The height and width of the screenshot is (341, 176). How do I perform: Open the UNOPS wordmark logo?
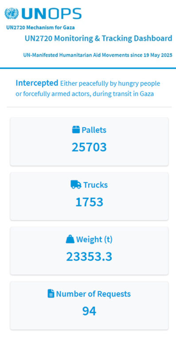(x=51, y=13)
